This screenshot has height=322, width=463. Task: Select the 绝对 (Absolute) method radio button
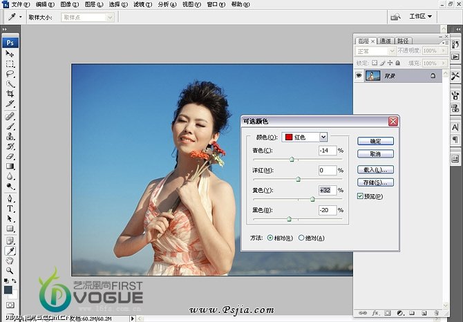[301, 238]
